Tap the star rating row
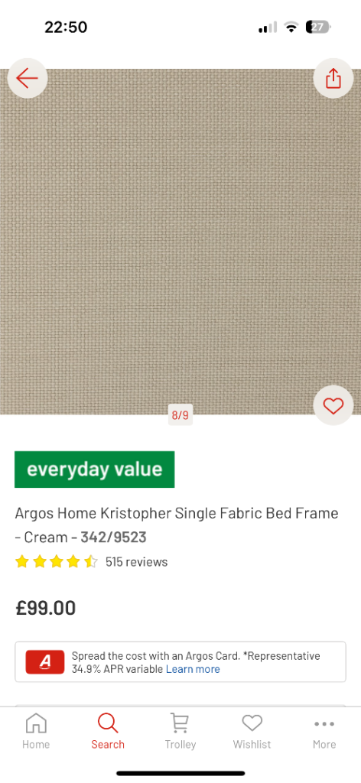Viewport: 361px width, 783px height. (x=57, y=562)
